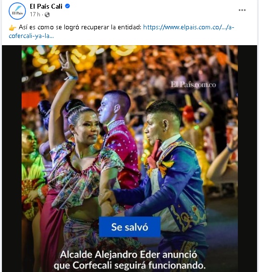Click the 17 h post timestamp
The image size is (259, 272).
35,14
